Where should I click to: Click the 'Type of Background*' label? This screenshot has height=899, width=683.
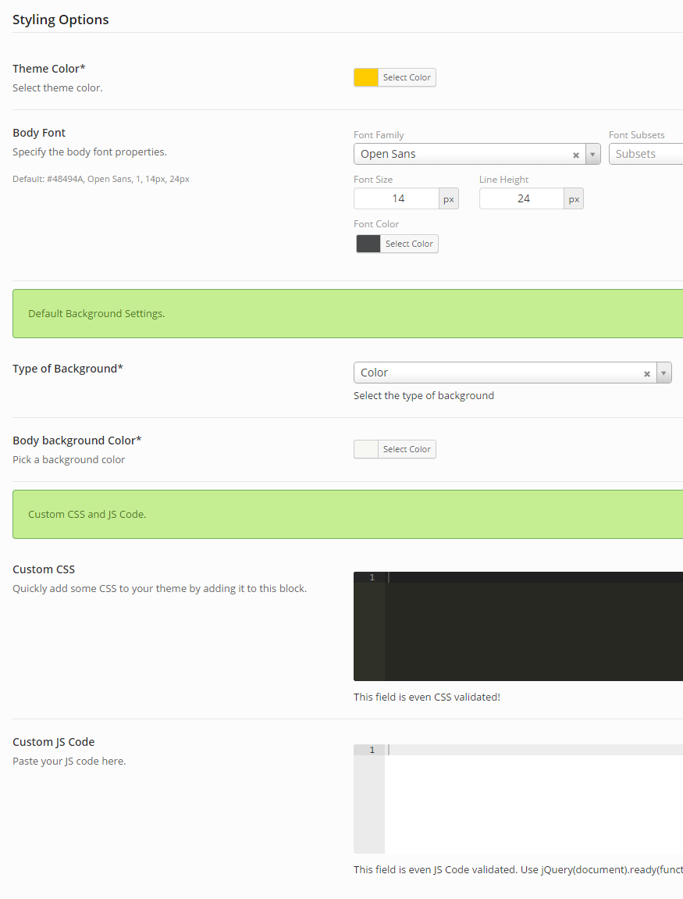(68, 369)
